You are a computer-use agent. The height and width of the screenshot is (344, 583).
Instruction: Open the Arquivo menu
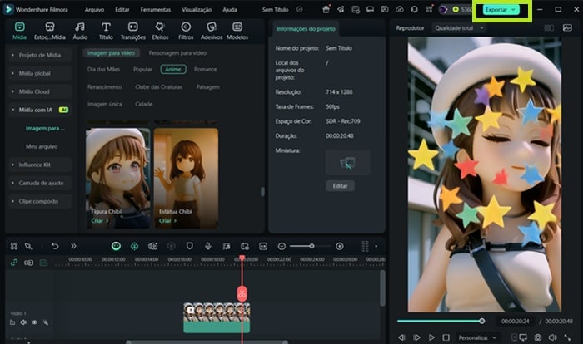tap(94, 10)
